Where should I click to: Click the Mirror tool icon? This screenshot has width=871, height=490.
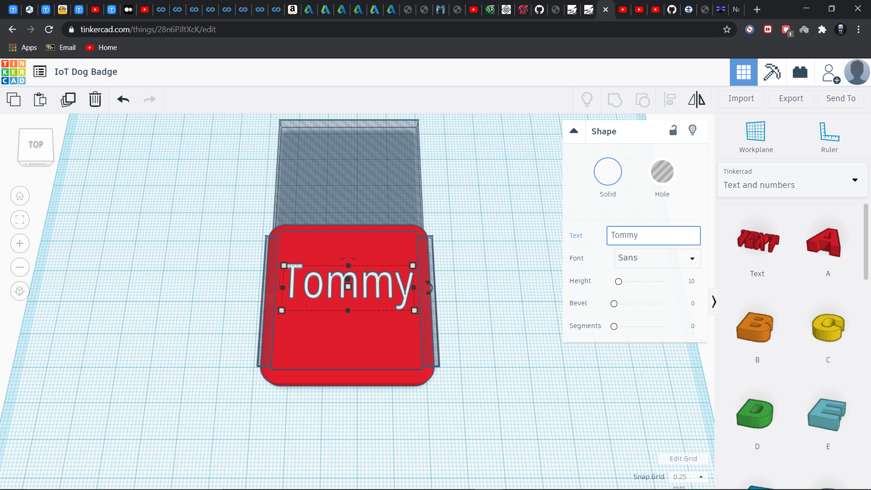click(696, 99)
